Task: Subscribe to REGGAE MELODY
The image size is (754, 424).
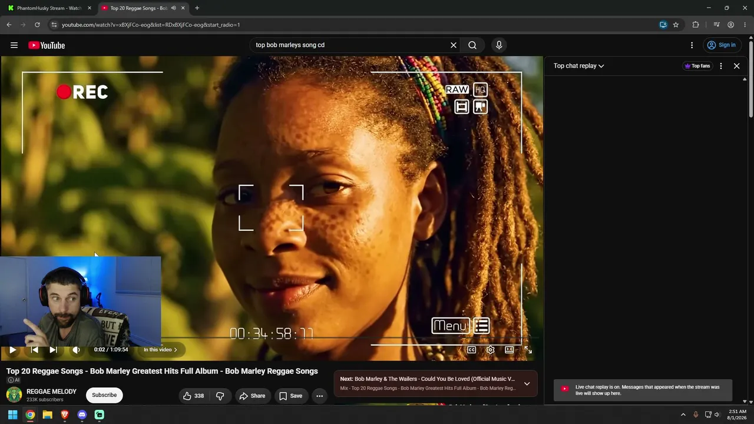Action: tap(104, 395)
